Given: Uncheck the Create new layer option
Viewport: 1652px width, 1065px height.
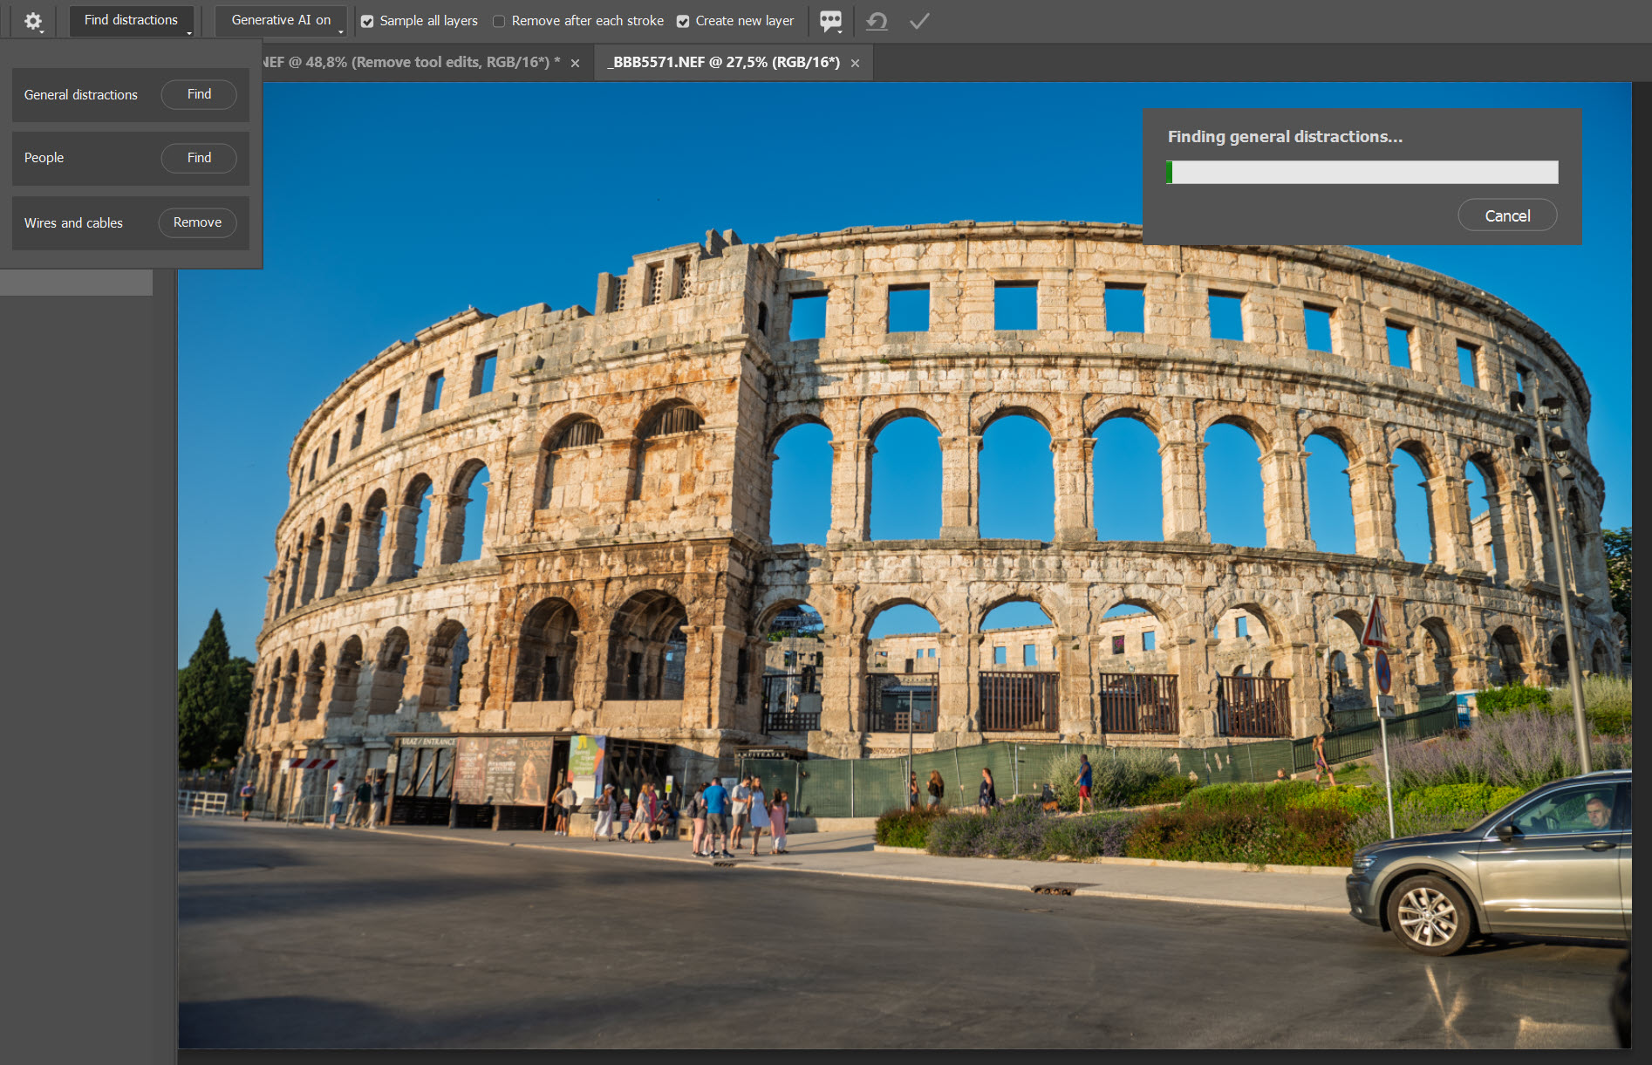Looking at the screenshot, I should point(683,21).
